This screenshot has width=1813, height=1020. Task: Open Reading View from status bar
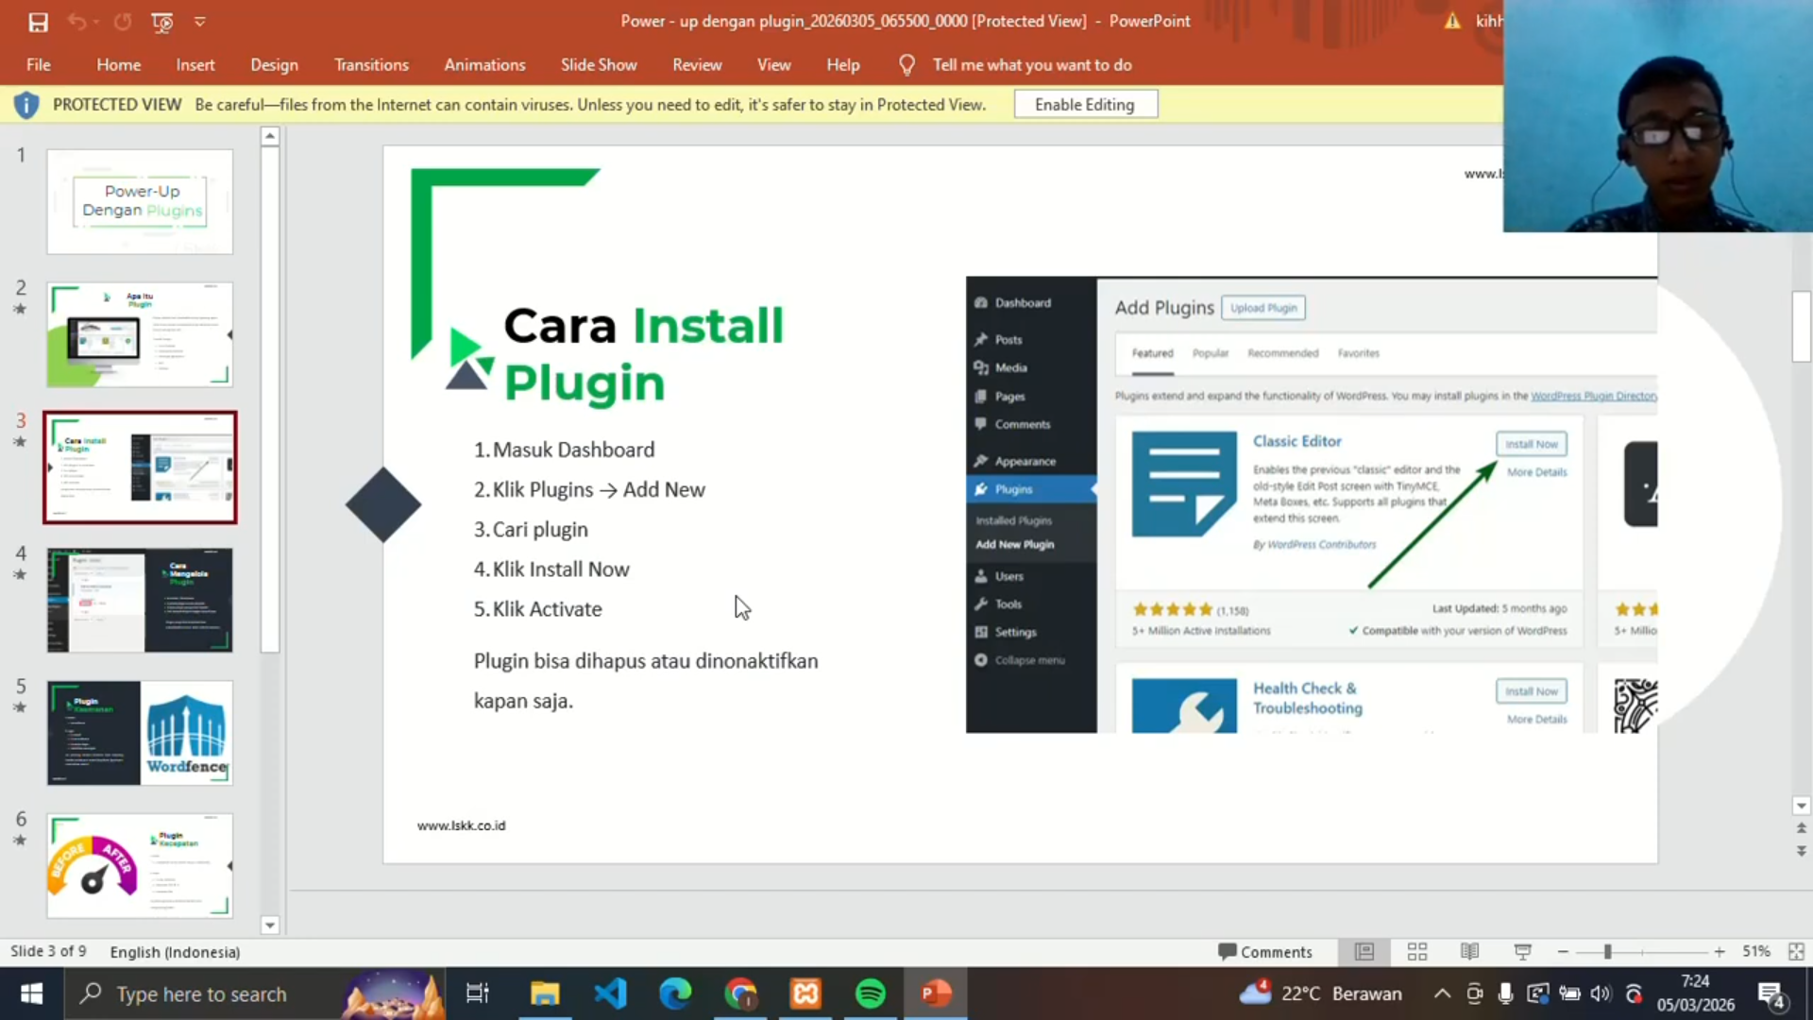point(1469,952)
